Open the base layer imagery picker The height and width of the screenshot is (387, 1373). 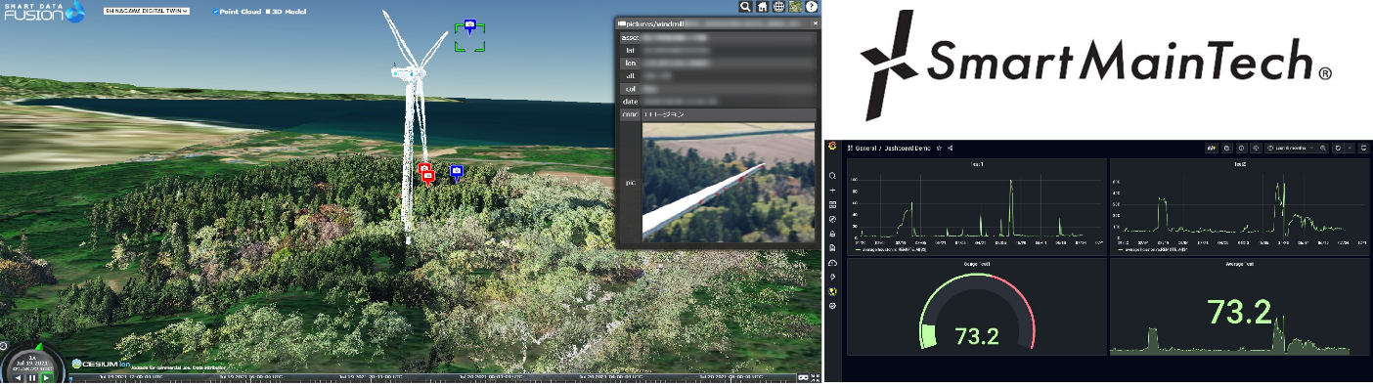795,7
